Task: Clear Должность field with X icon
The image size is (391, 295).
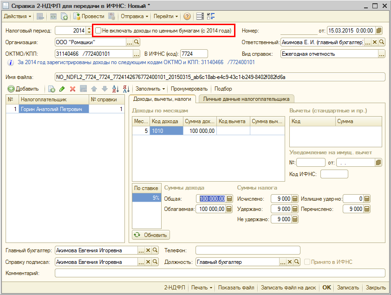Action: tap(289, 262)
